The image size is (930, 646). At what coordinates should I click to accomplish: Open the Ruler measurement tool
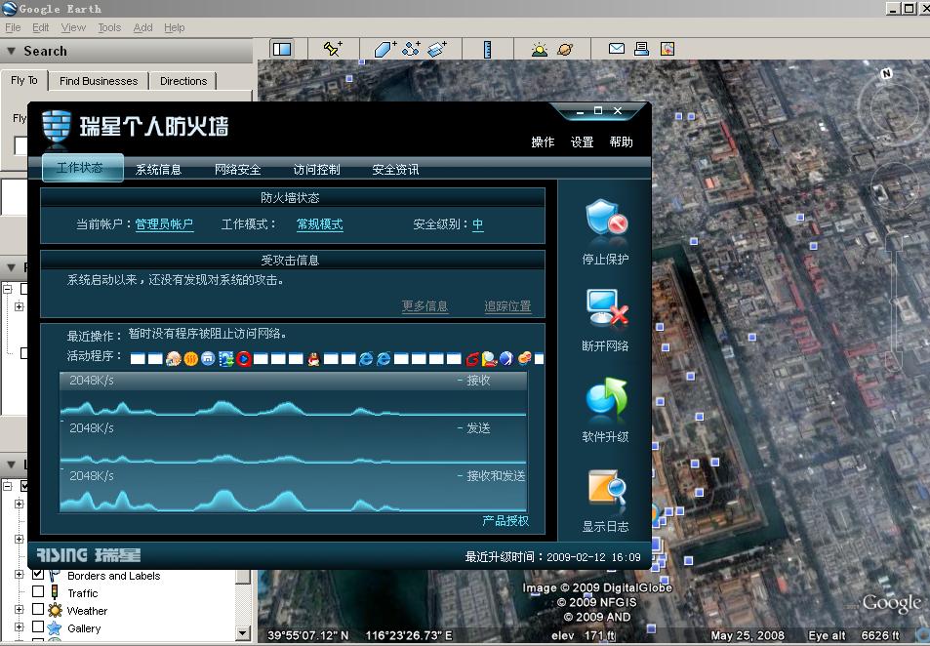point(486,49)
